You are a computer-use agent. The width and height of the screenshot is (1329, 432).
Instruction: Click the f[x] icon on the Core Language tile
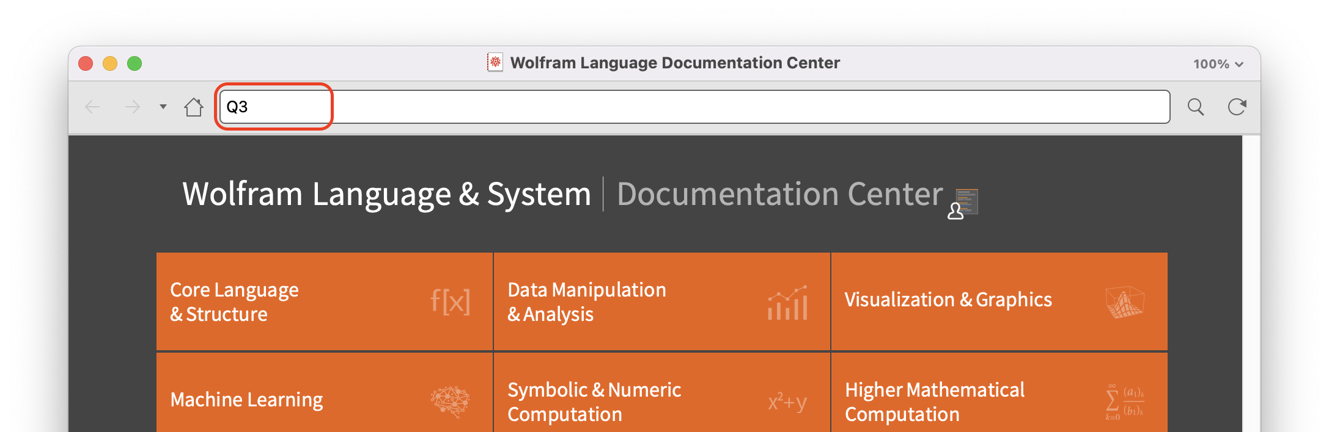451,301
